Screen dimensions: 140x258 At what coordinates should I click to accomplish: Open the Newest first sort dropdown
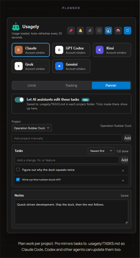[101, 151]
